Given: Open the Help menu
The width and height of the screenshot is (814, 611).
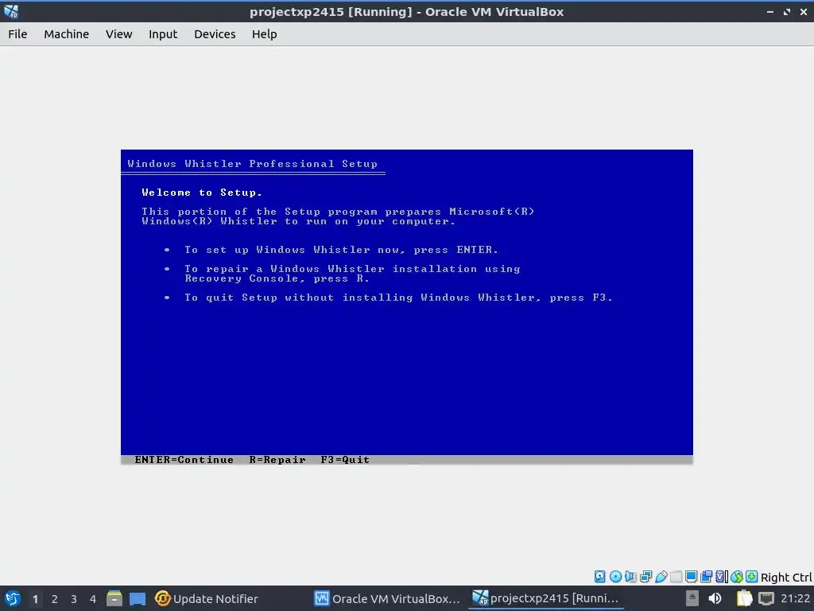Looking at the screenshot, I should [264, 34].
